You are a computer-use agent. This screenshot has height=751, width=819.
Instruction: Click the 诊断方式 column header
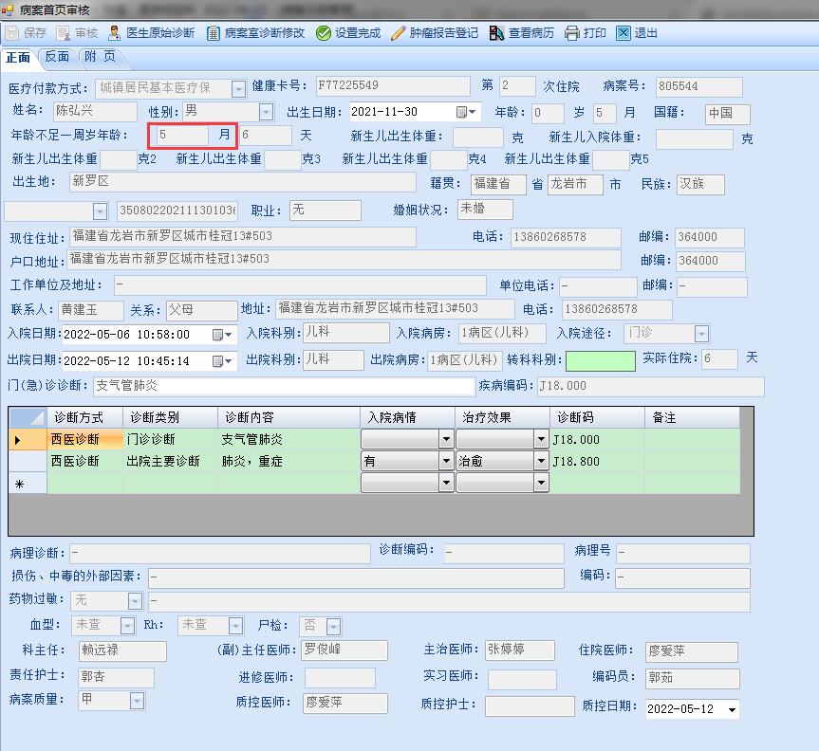(x=85, y=417)
